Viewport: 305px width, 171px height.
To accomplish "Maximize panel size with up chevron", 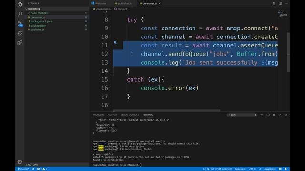I will coord(280,115).
